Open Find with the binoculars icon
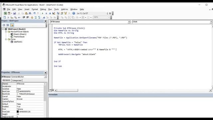Screen dimensions: 213x120 pos(30,13)
